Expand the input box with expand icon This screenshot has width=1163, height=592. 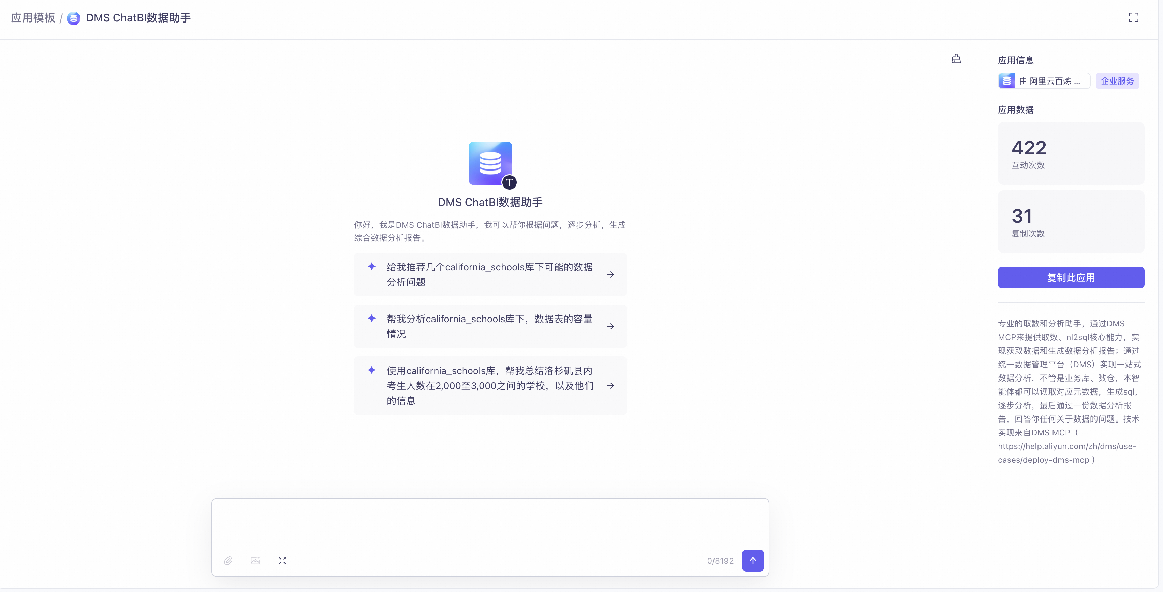coord(282,560)
